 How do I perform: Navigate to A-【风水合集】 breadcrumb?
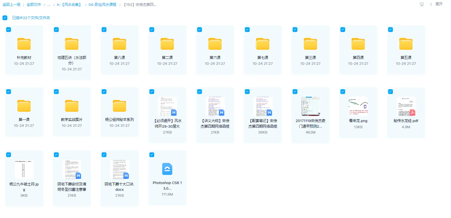(69, 4)
